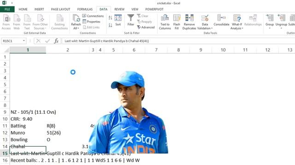Open From Other Sources menu

click(40, 22)
